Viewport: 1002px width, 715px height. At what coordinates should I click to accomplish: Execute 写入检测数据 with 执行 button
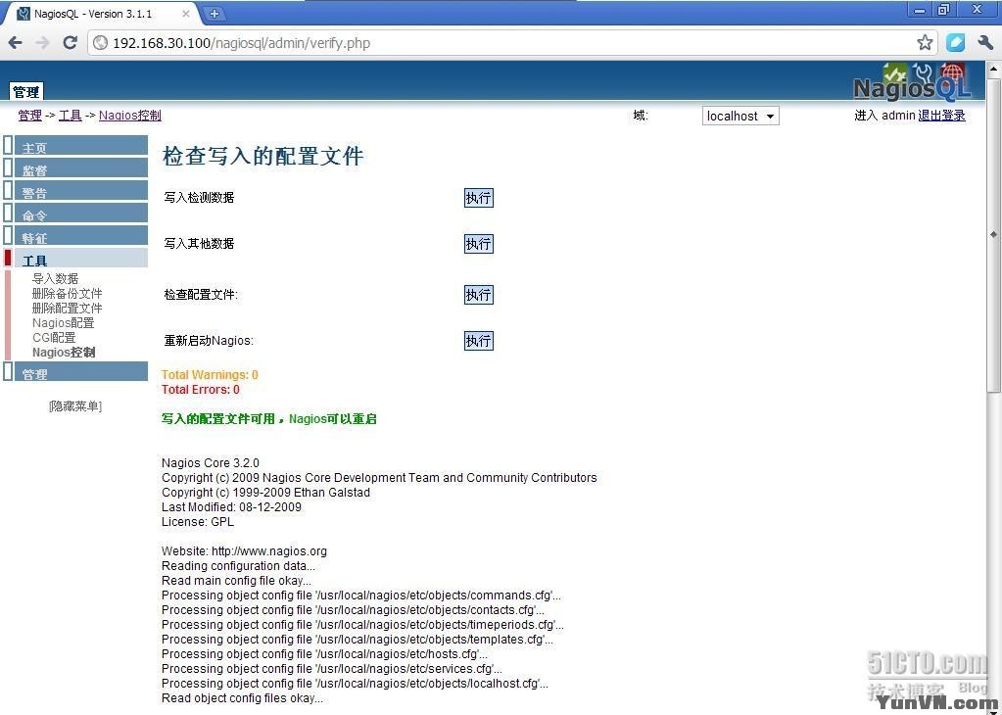pyautogui.click(x=478, y=198)
